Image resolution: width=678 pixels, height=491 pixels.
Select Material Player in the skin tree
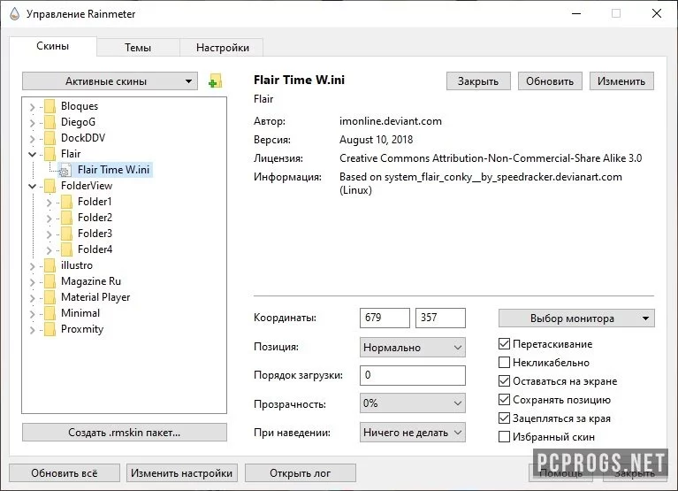(x=95, y=297)
